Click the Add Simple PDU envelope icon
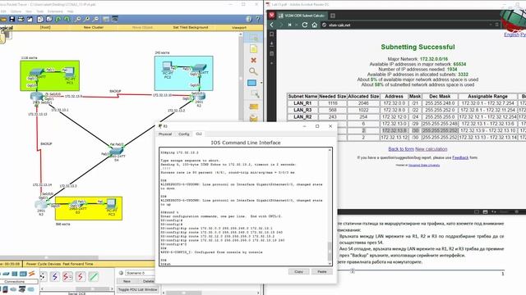The width and height of the screenshot is (526, 295). click(254, 107)
